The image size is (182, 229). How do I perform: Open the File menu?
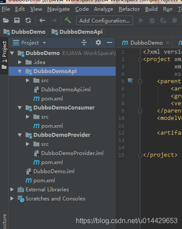6,9
